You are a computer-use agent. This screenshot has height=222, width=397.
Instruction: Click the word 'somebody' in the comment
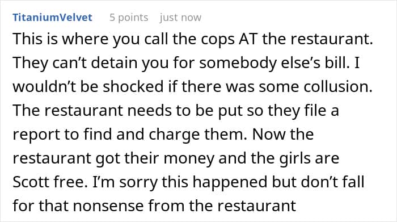tap(238, 64)
